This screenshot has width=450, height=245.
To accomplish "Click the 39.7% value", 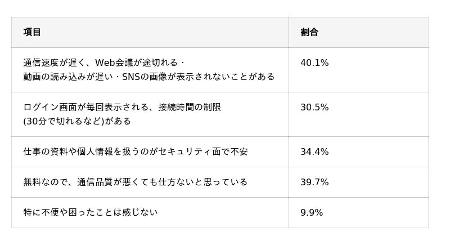I will click(x=314, y=182).
